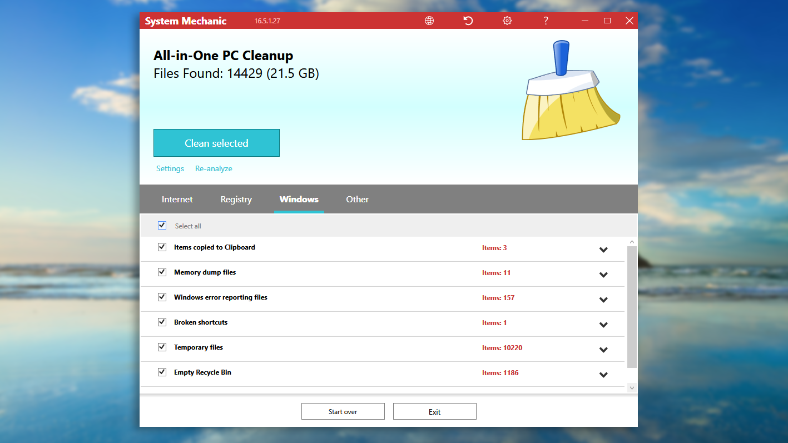Uncheck Broken shortcuts checkbox
788x443 pixels.
(162, 322)
